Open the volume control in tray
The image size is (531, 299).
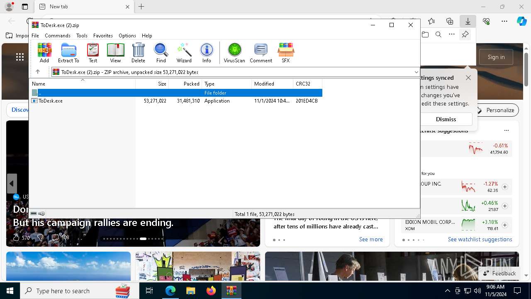477,291
